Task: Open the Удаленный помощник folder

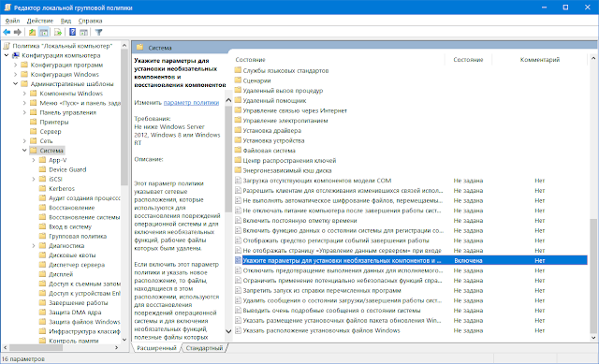Action: tap(274, 100)
